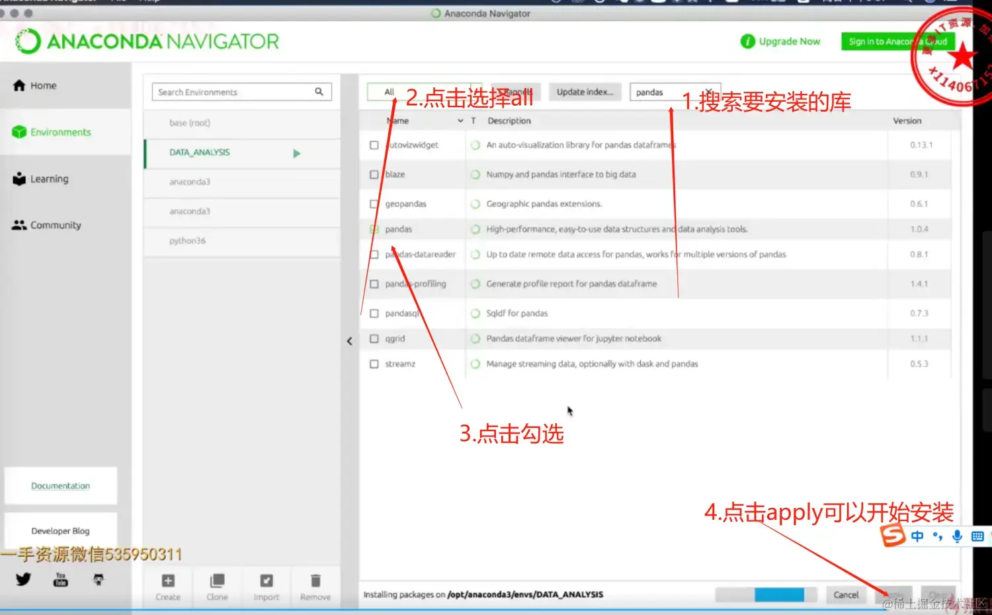992x615 pixels.
Task: Check the pandasql package checkbox
Action: (x=374, y=313)
